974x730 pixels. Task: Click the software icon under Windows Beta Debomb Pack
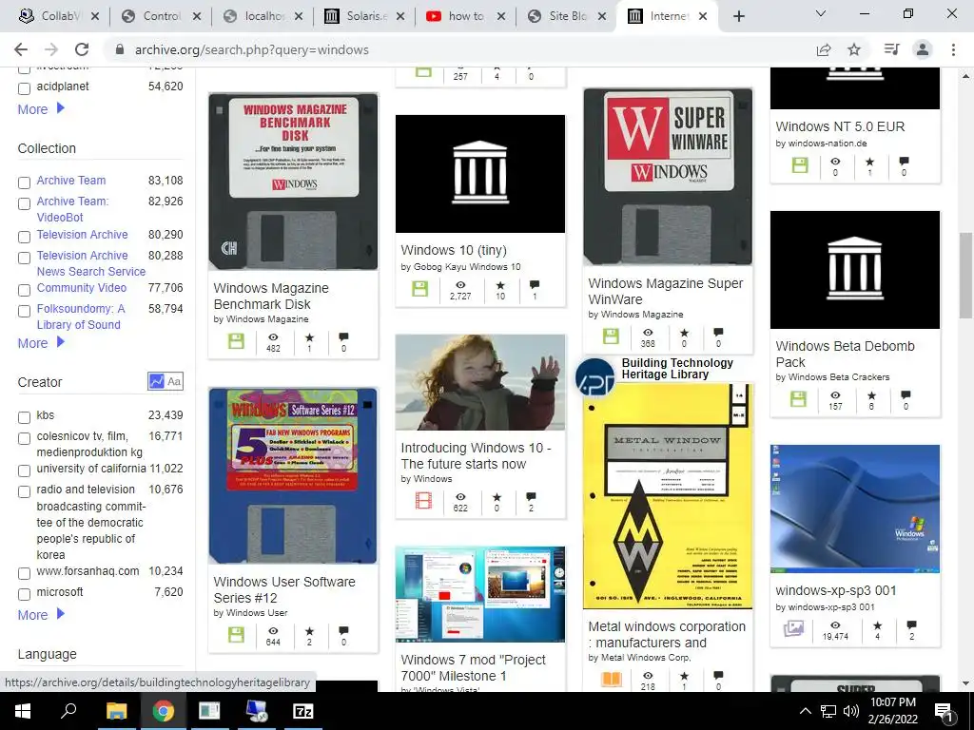(x=798, y=398)
